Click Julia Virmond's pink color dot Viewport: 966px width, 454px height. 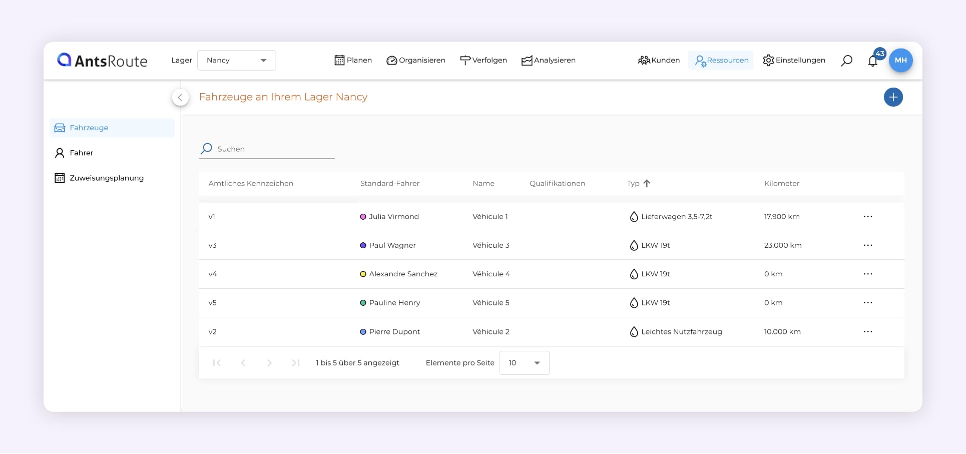tap(363, 217)
